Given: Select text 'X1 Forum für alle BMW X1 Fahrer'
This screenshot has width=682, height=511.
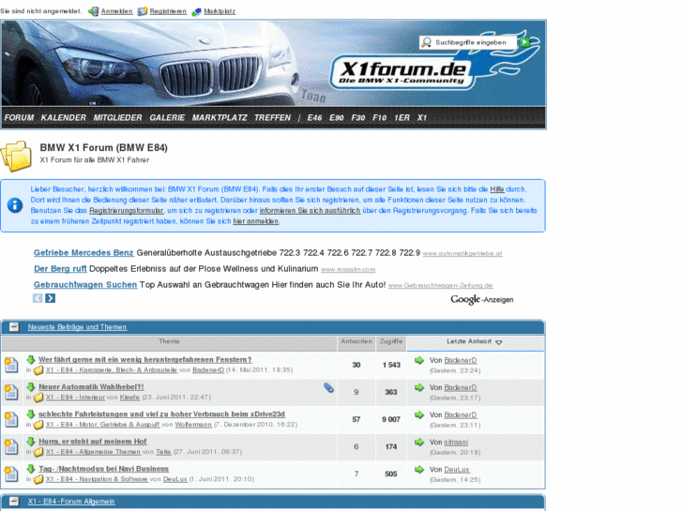Looking at the screenshot, I should coord(95,160).
